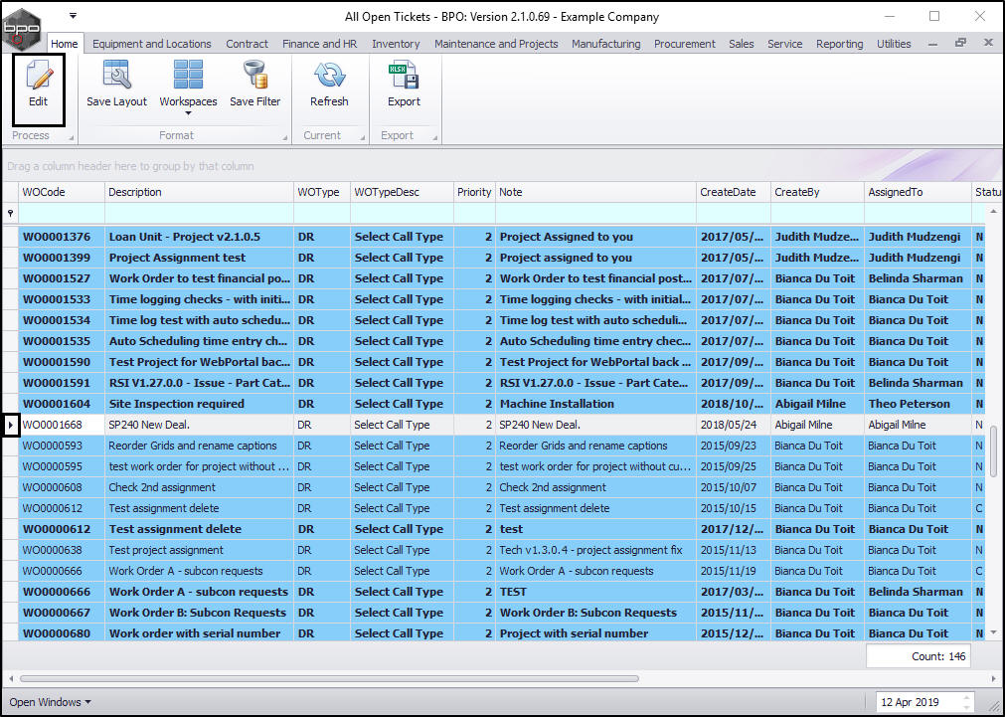The width and height of the screenshot is (1005, 717).
Task: Open the quick access toolbar dropdown arrow
Action: pyautogui.click(x=73, y=16)
